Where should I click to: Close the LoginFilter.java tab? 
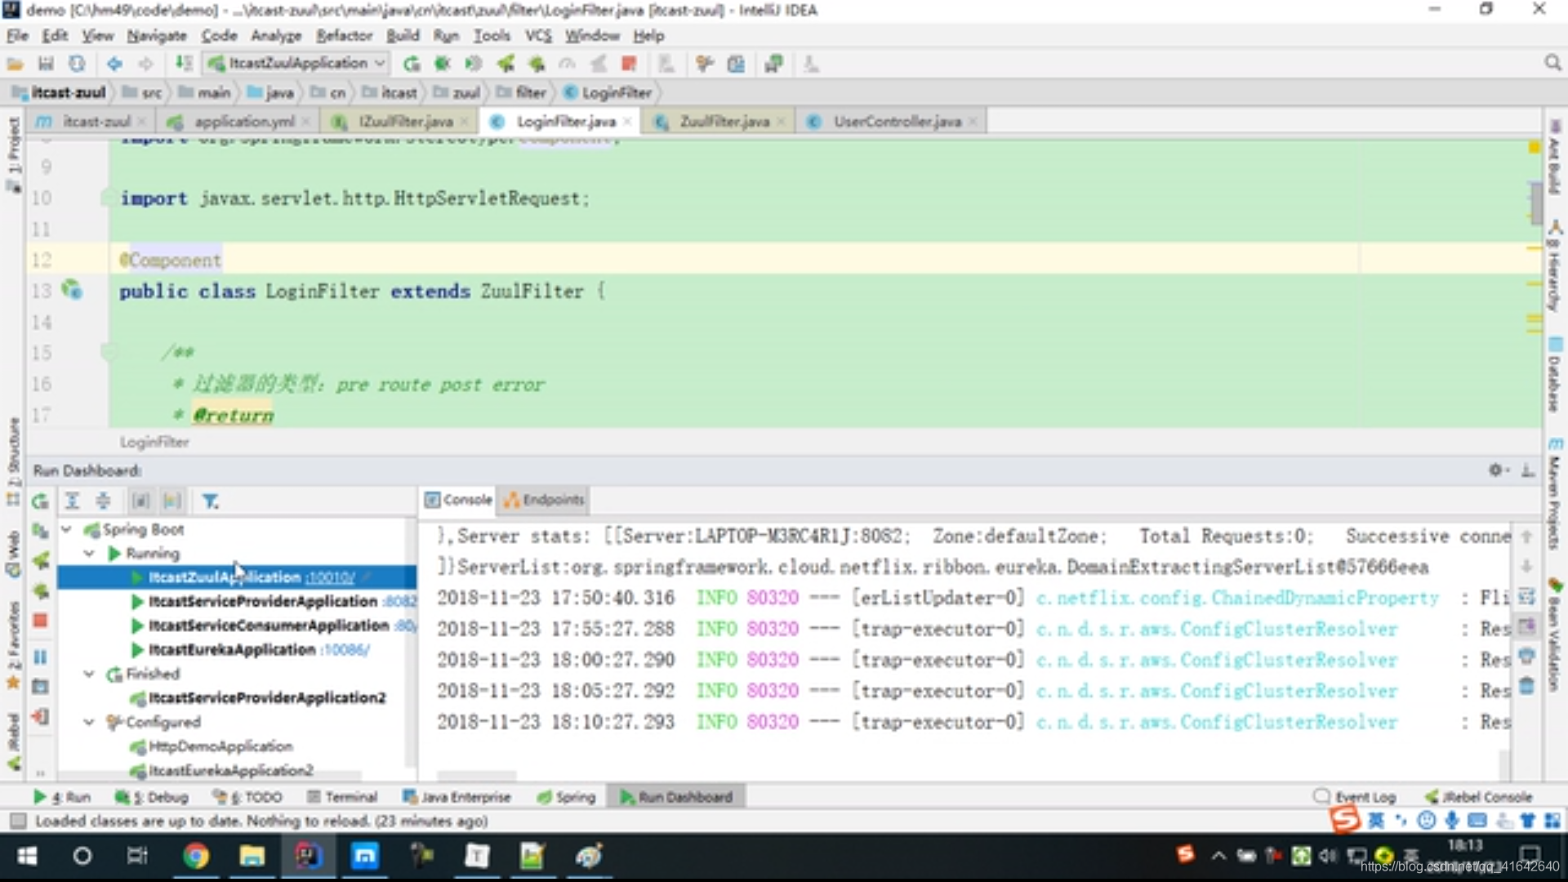click(x=627, y=122)
